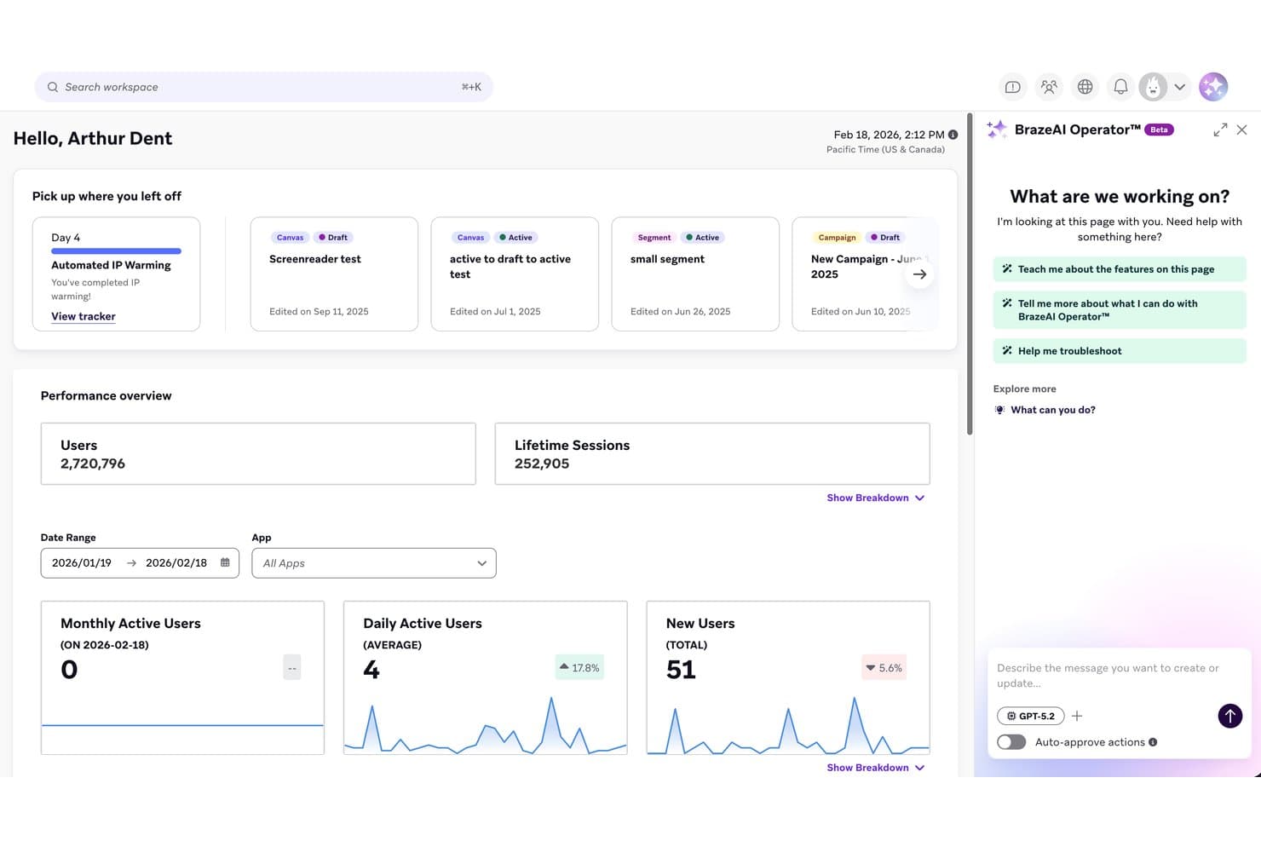
Task: Click the View tracker link
Action: point(83,316)
